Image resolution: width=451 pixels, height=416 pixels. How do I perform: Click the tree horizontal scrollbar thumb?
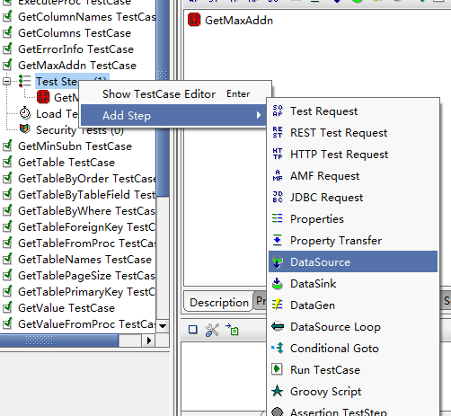coord(59,341)
